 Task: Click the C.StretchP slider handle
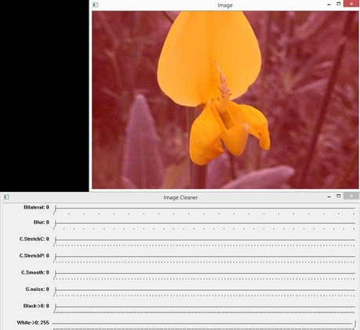coord(56,257)
